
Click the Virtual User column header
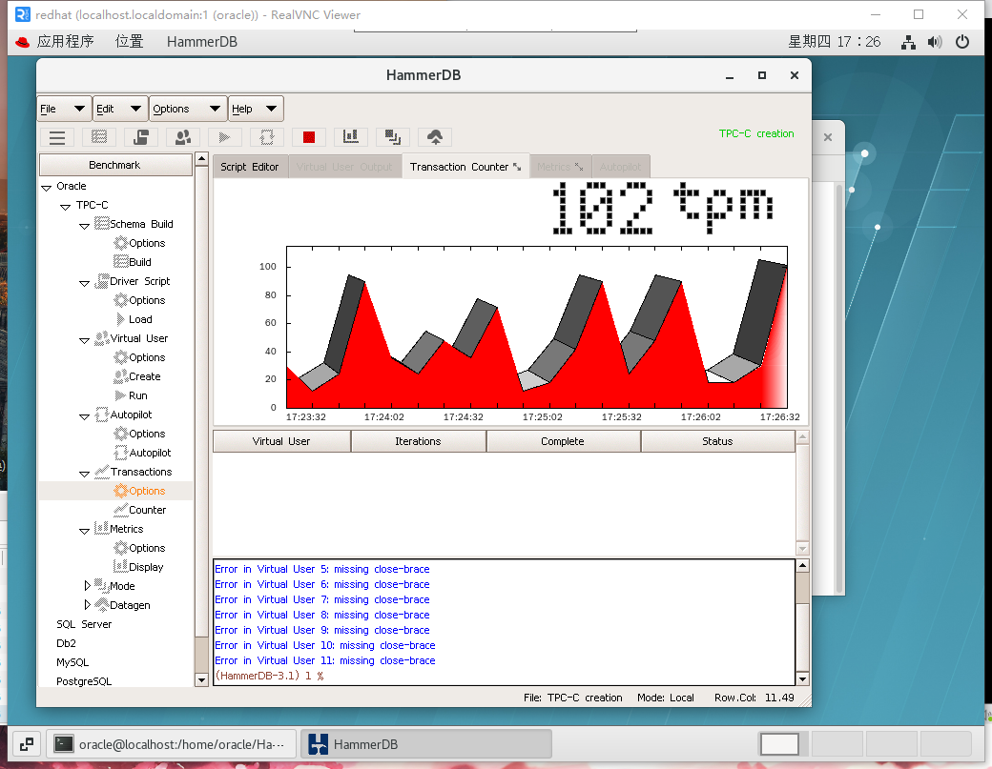[281, 441]
